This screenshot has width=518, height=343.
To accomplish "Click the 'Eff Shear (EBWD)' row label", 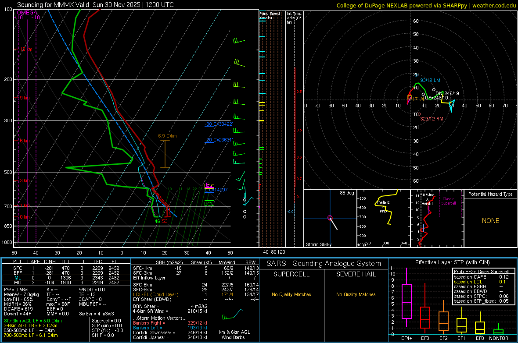I will (x=152, y=299).
